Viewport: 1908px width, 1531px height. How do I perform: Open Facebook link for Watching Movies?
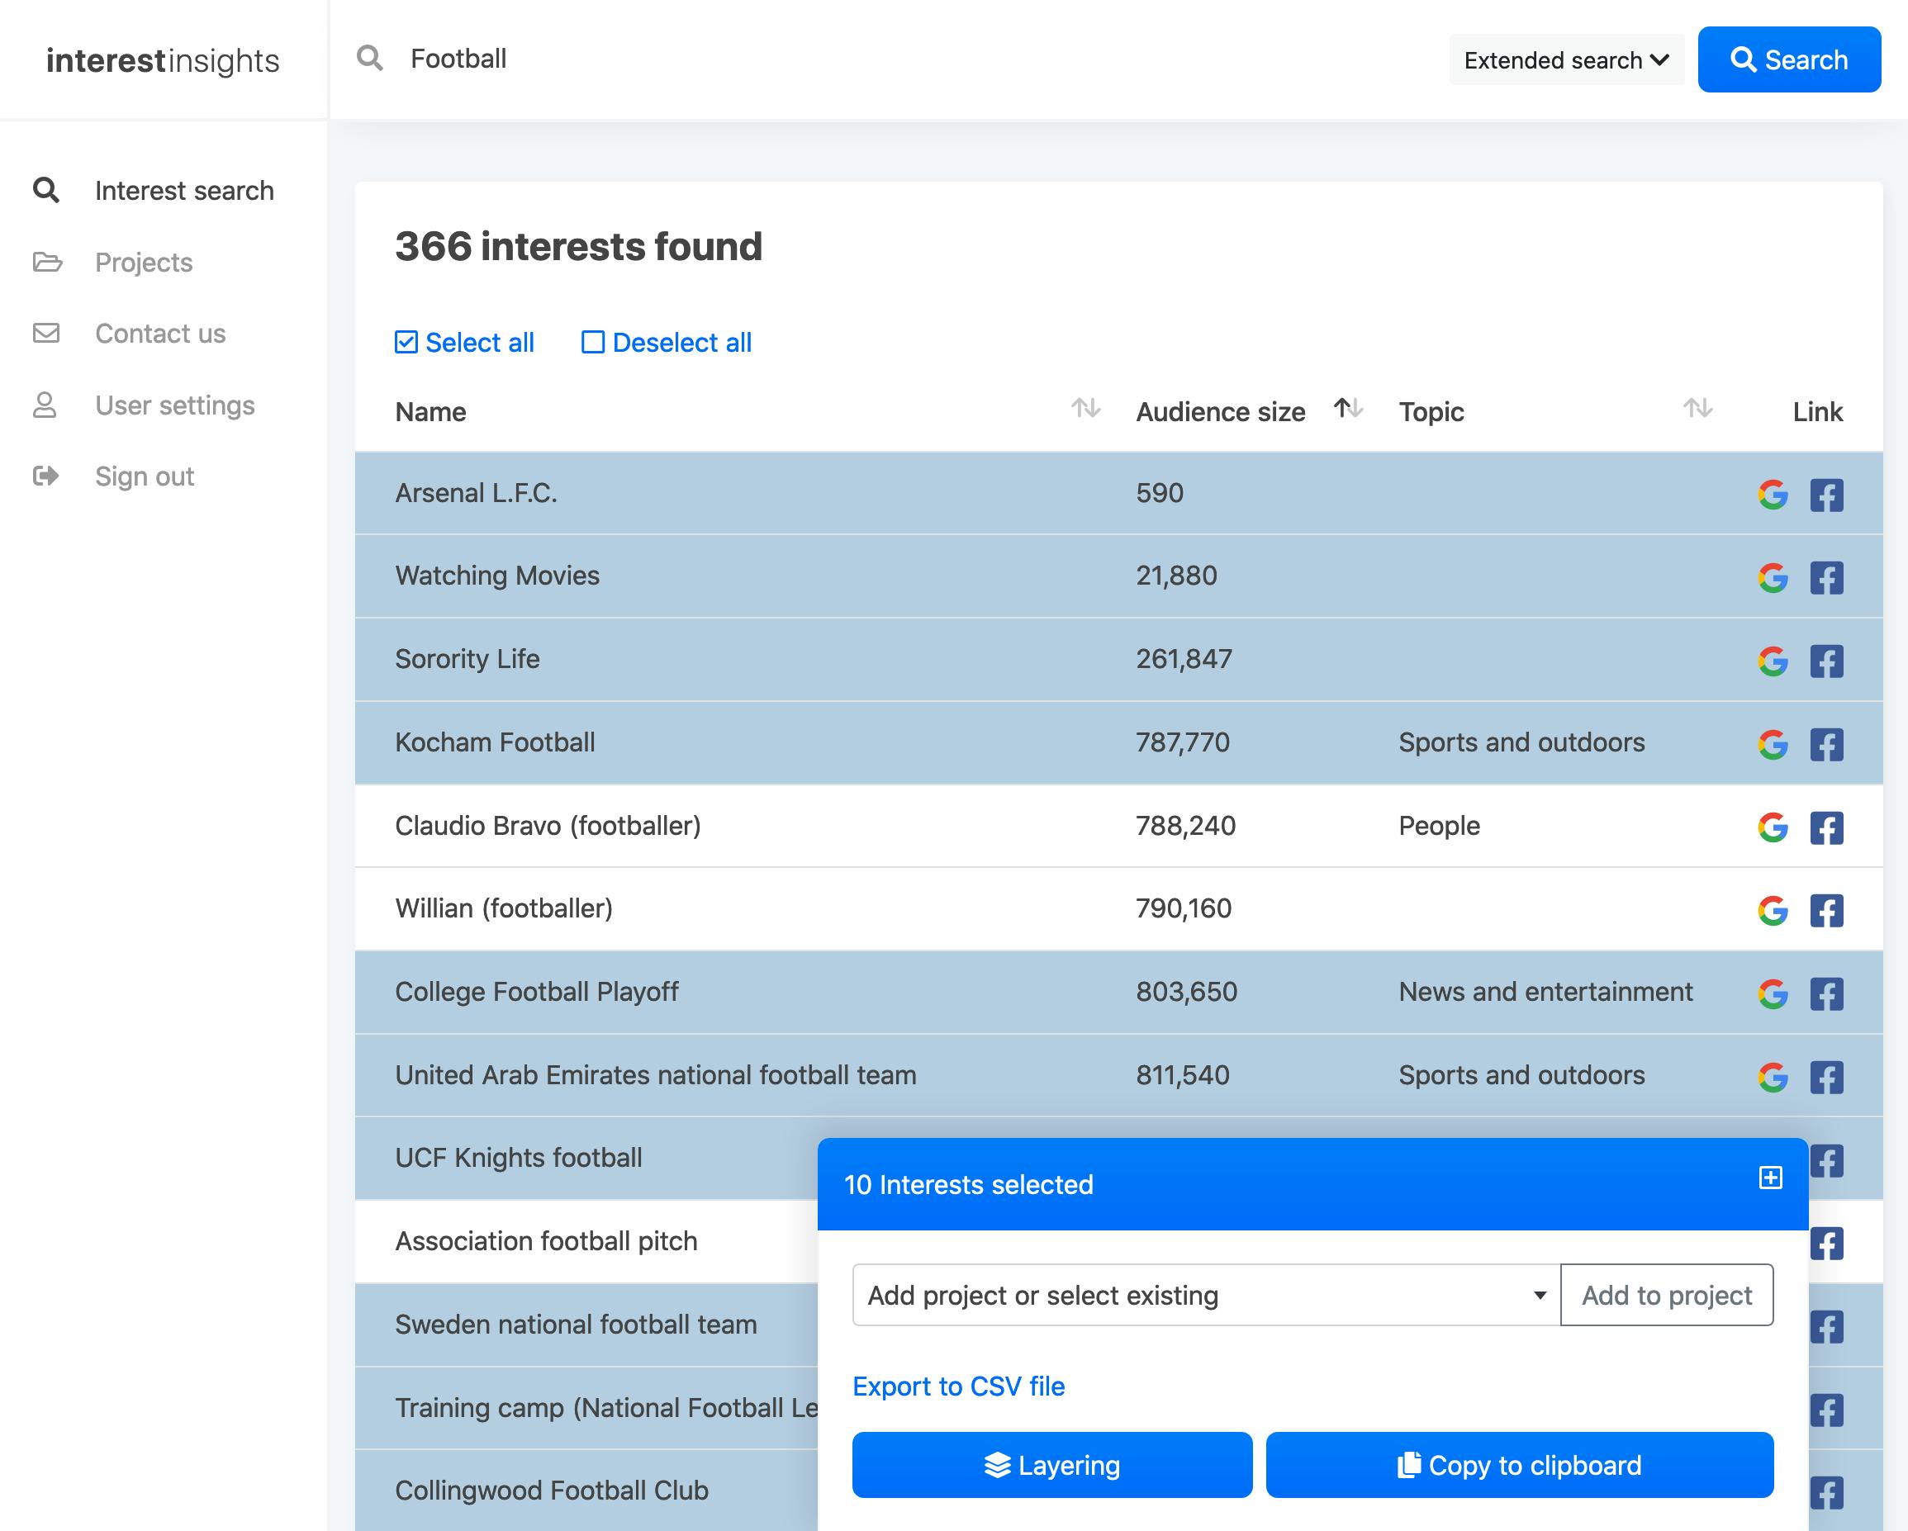click(1826, 578)
